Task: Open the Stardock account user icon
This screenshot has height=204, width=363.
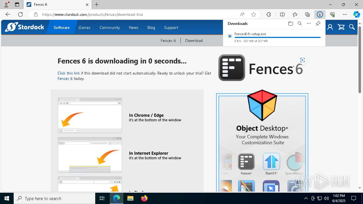Action: 330,27
